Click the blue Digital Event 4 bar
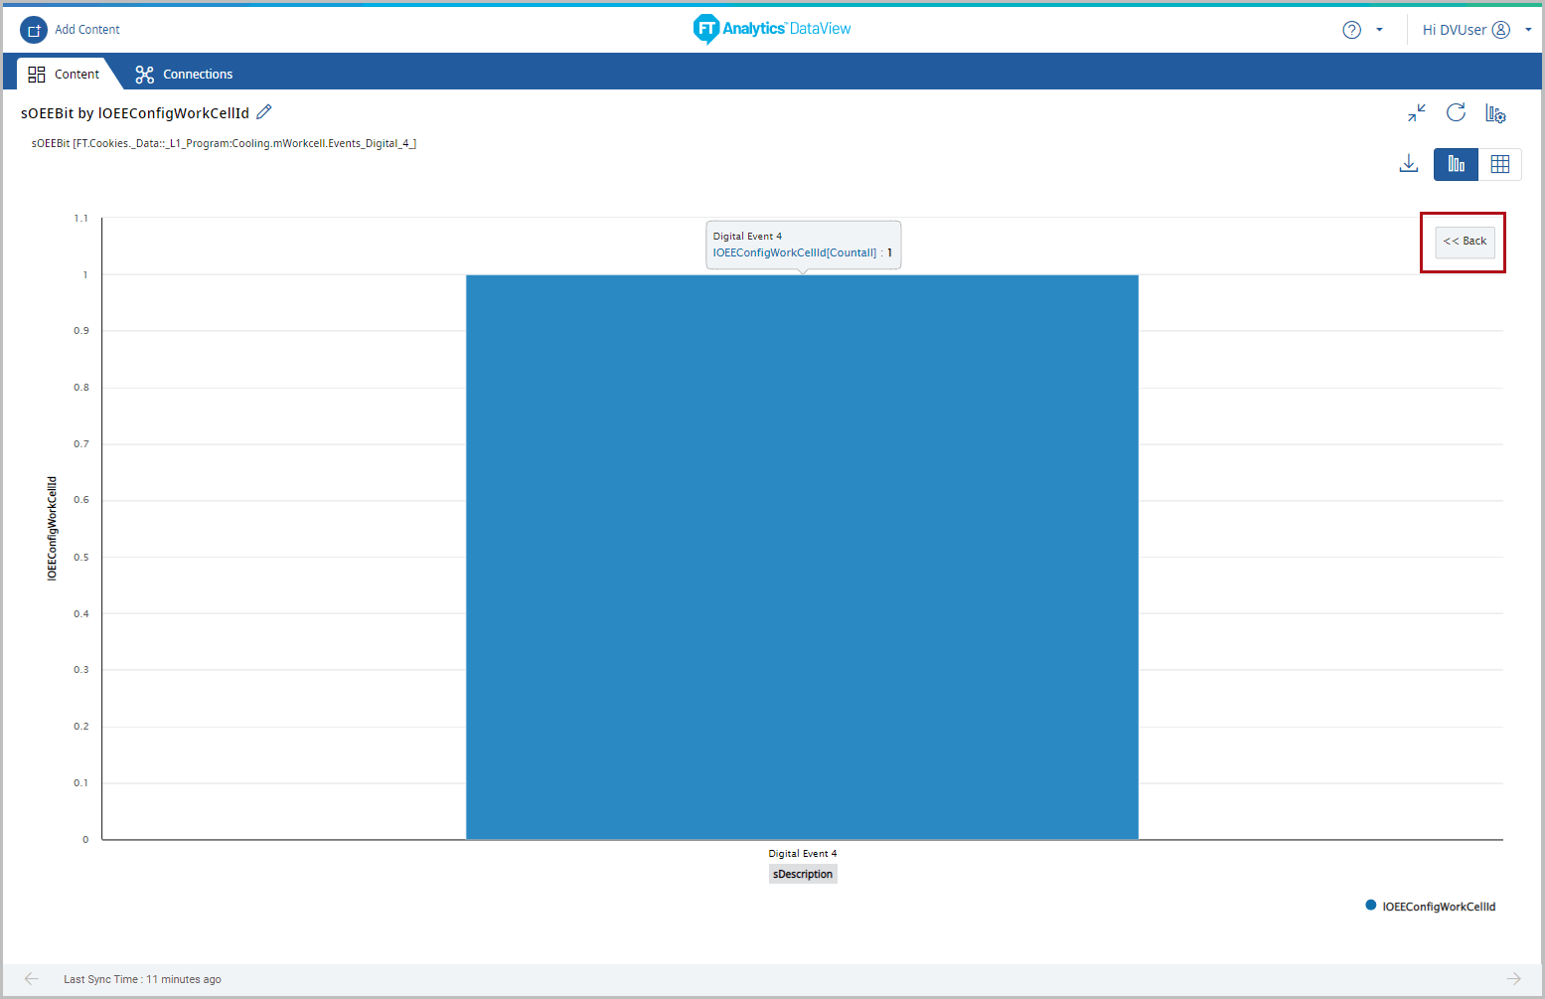 pos(802,557)
